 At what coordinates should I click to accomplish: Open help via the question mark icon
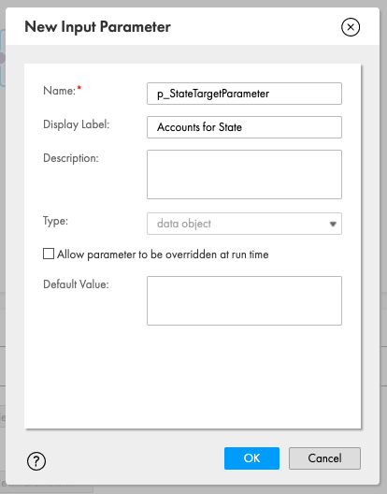(36, 461)
